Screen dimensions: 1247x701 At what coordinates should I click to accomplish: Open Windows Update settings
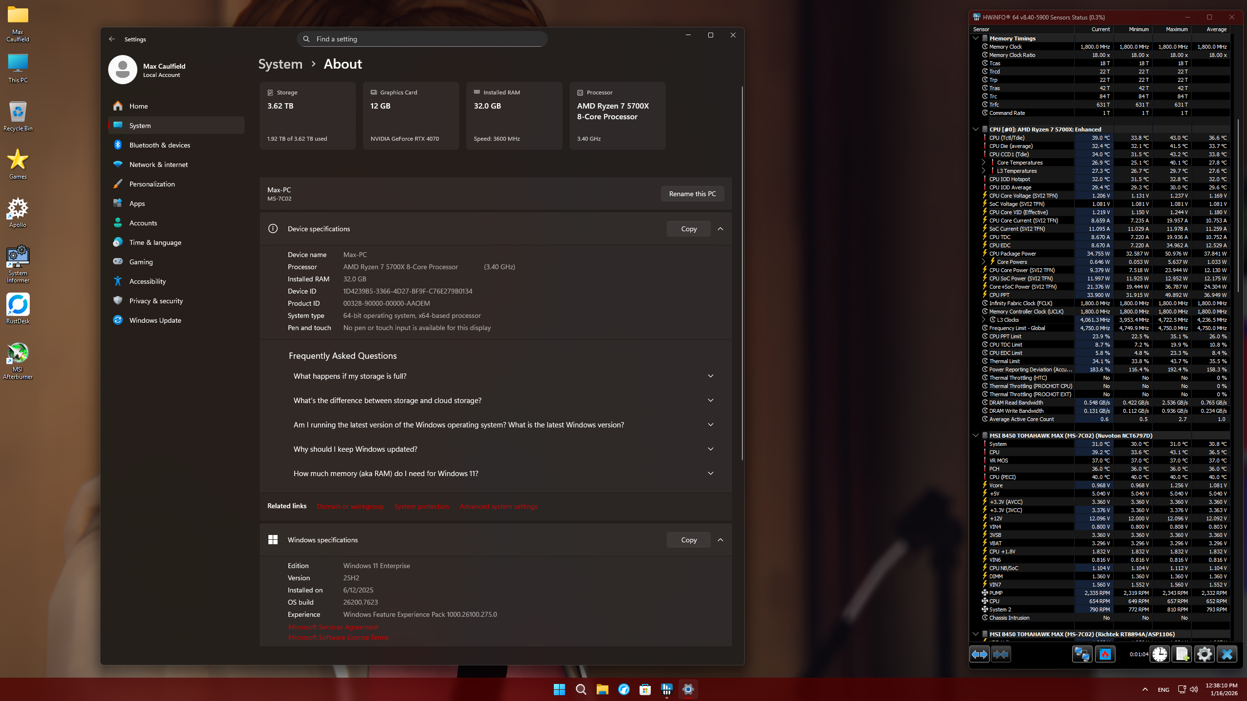point(176,320)
